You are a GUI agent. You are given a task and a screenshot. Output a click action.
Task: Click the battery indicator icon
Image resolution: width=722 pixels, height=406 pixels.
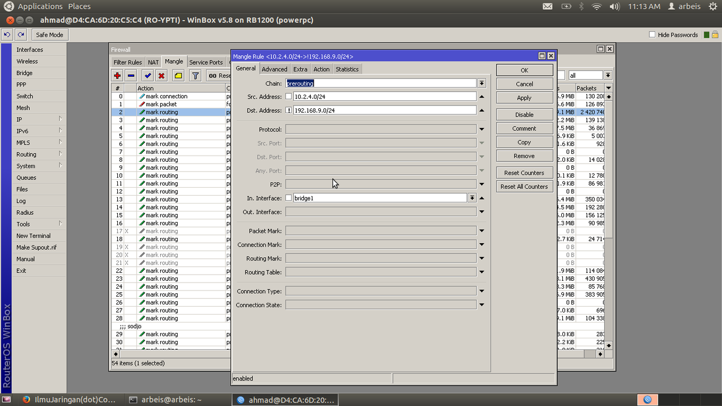pos(566,6)
